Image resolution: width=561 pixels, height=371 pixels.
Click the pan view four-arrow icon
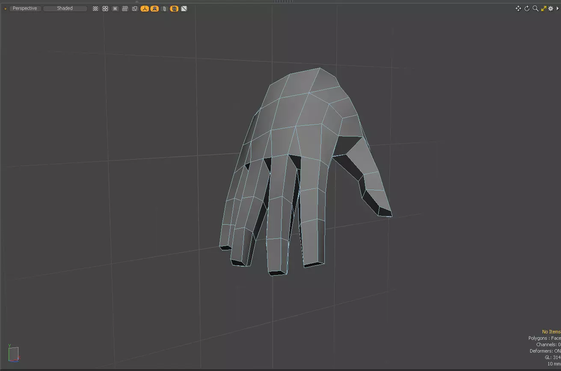pyautogui.click(x=518, y=9)
